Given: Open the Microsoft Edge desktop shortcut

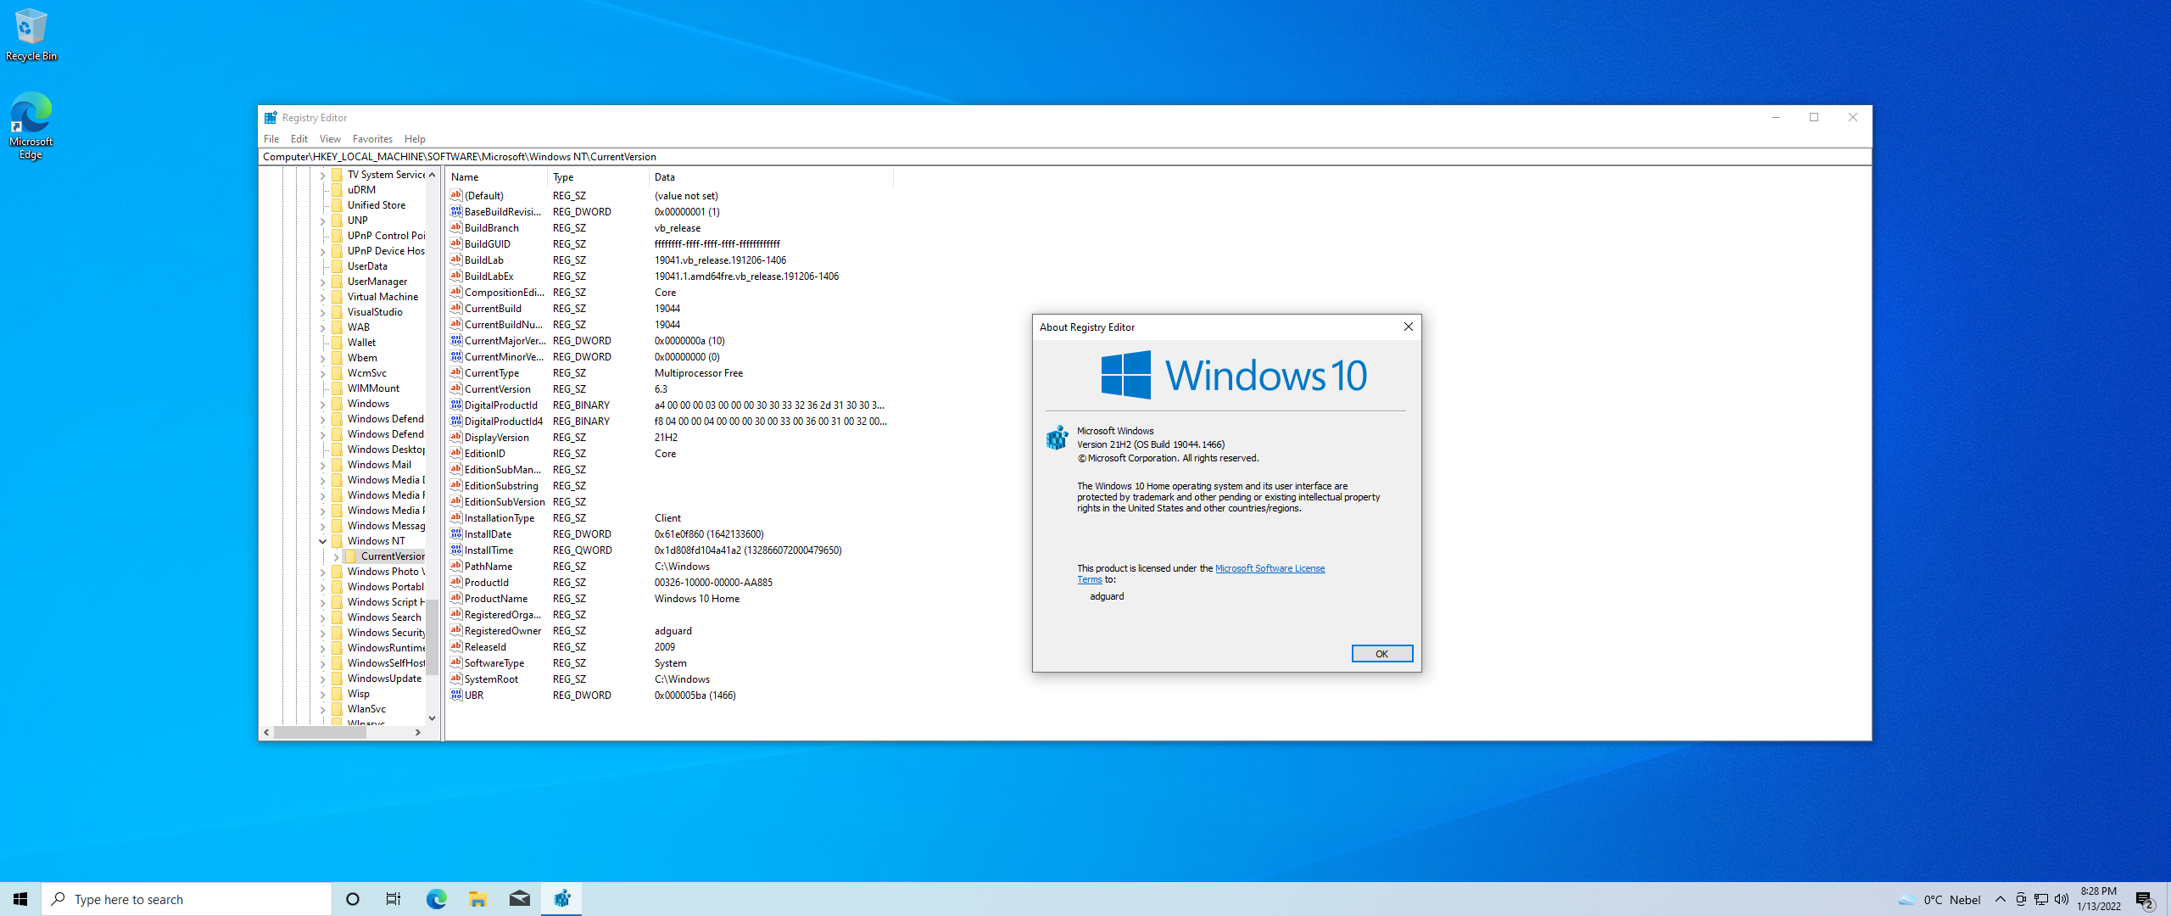Looking at the screenshot, I should [x=31, y=126].
